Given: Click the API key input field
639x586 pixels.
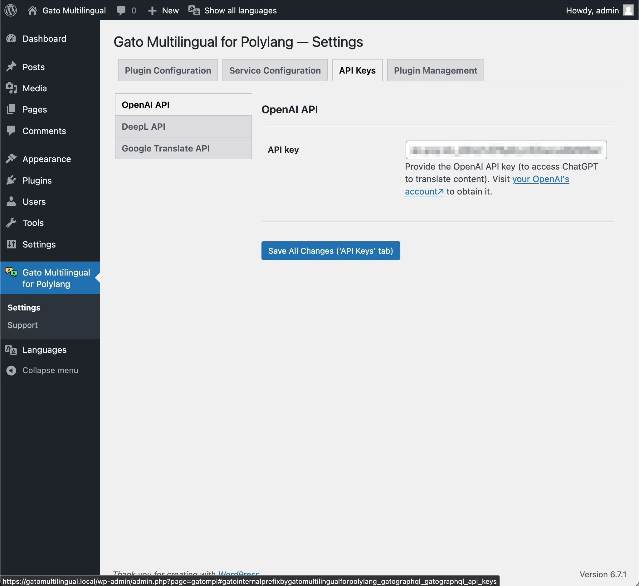Looking at the screenshot, I should point(506,150).
